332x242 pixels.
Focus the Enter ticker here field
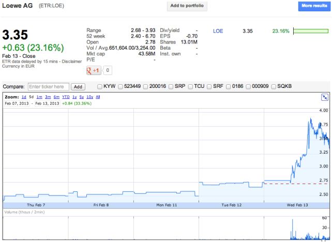pyautogui.click(x=48, y=86)
